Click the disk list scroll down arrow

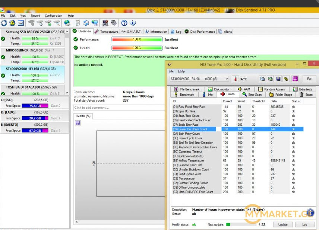[67, 93]
